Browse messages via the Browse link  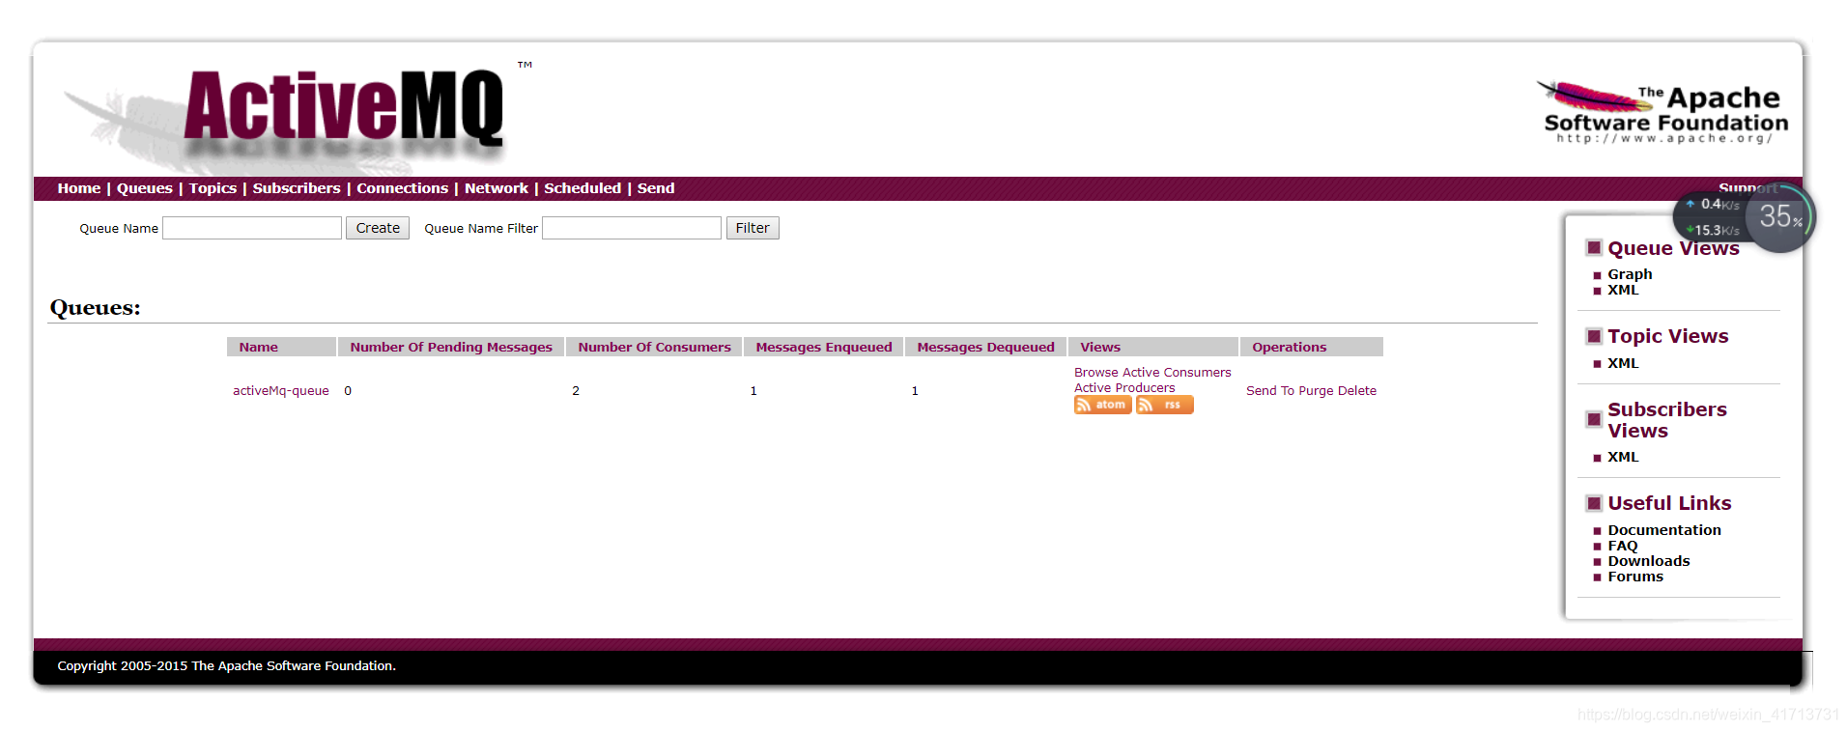point(1096,373)
